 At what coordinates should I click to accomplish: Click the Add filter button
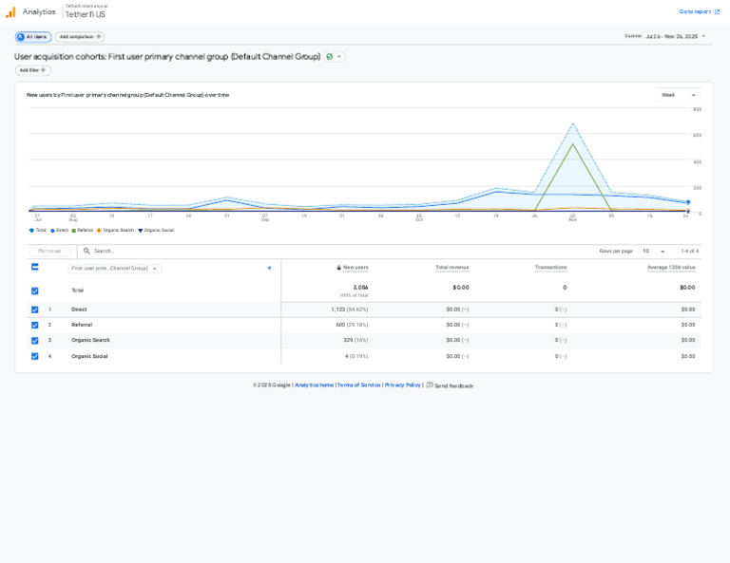[33, 70]
